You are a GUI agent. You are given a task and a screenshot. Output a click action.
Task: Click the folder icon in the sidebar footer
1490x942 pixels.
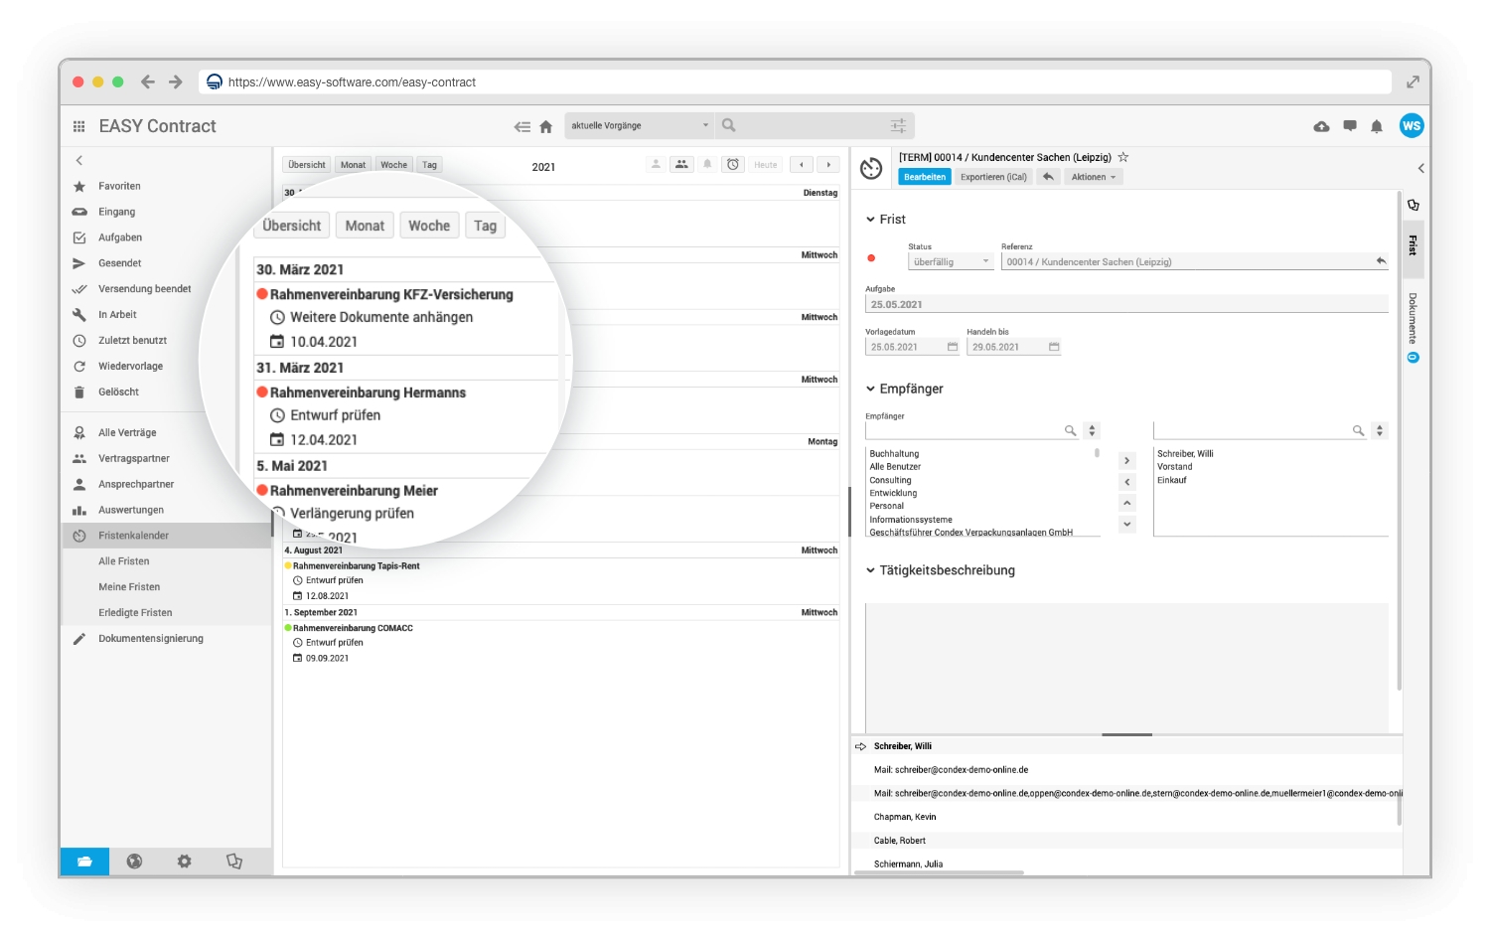tap(85, 862)
